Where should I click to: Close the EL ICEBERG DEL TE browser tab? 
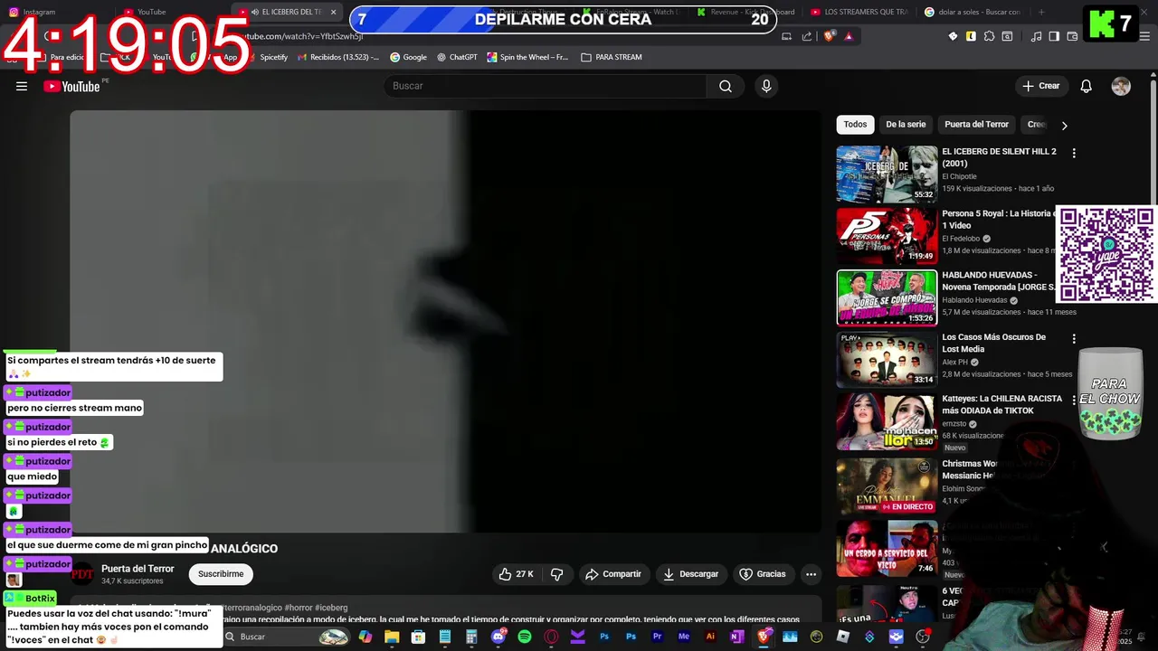(334, 13)
